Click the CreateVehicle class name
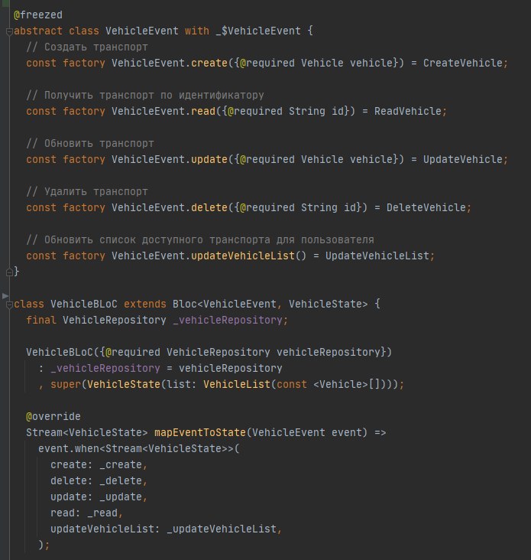 463,63
